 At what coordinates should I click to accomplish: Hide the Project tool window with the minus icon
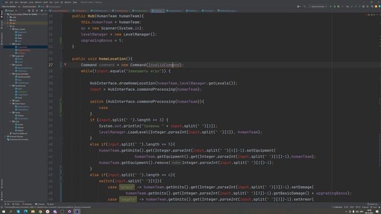click(x=45, y=11)
